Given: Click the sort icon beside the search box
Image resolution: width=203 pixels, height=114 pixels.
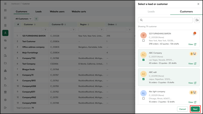Looking at the screenshot, I should 197,20.
